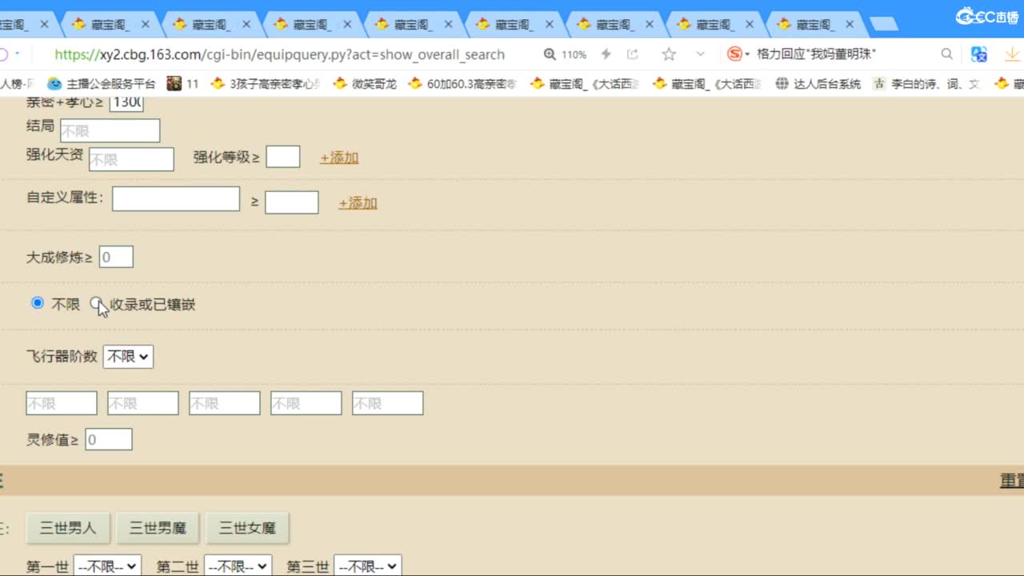Click the 三世女魔 button
This screenshot has height=576, width=1024.
point(247,528)
